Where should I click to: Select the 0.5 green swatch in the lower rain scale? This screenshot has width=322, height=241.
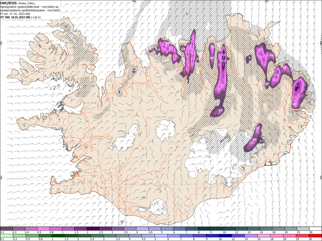pyautogui.click(x=32, y=236)
